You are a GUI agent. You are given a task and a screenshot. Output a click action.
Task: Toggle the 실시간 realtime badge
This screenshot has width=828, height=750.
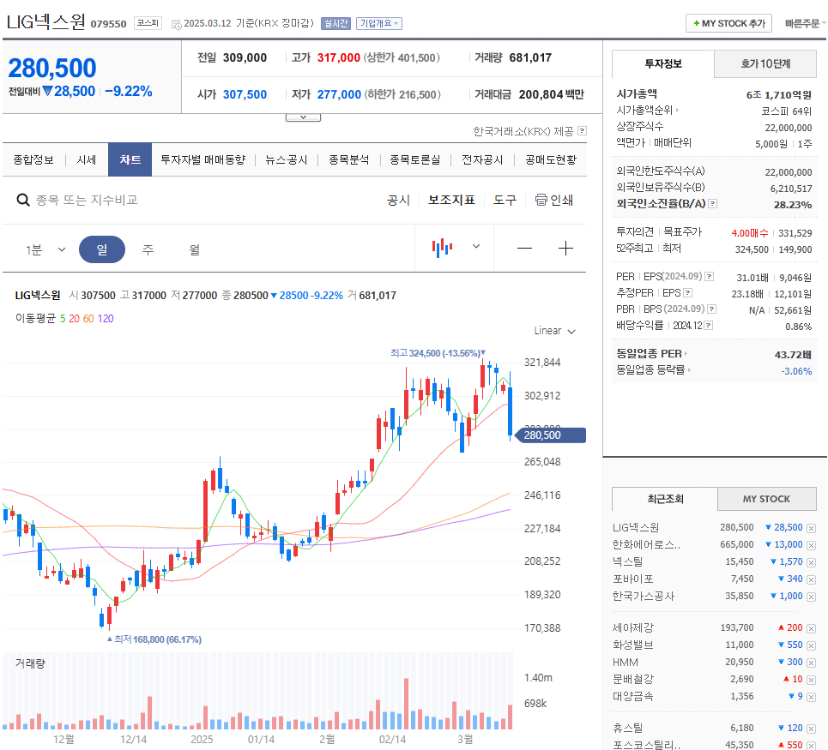pos(335,23)
